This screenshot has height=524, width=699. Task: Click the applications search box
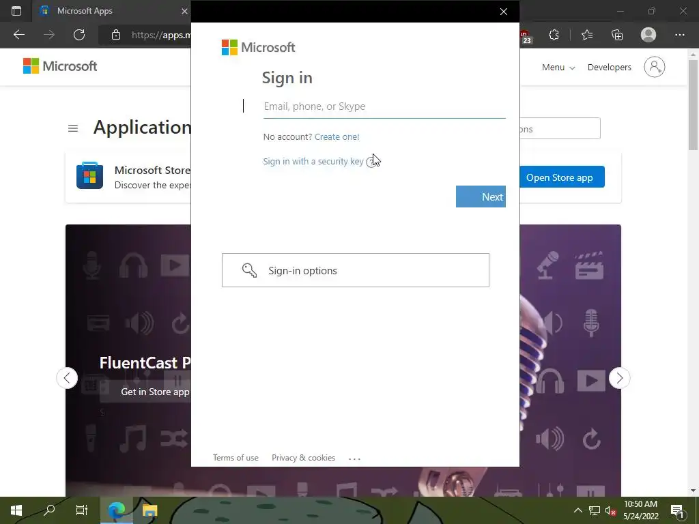coord(560,129)
